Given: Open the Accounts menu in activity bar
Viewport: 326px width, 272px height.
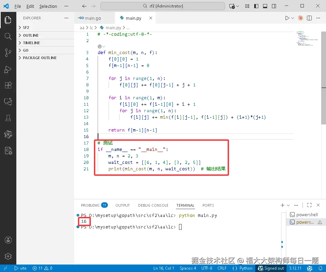Looking at the screenshot, I should (x=8, y=240).
